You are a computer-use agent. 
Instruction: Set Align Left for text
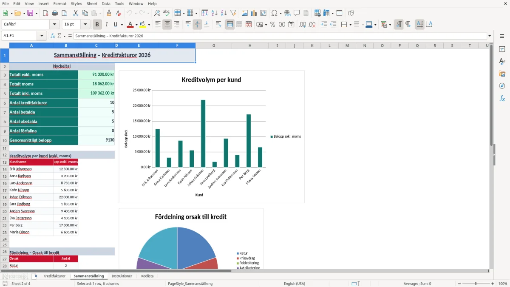coord(158,25)
